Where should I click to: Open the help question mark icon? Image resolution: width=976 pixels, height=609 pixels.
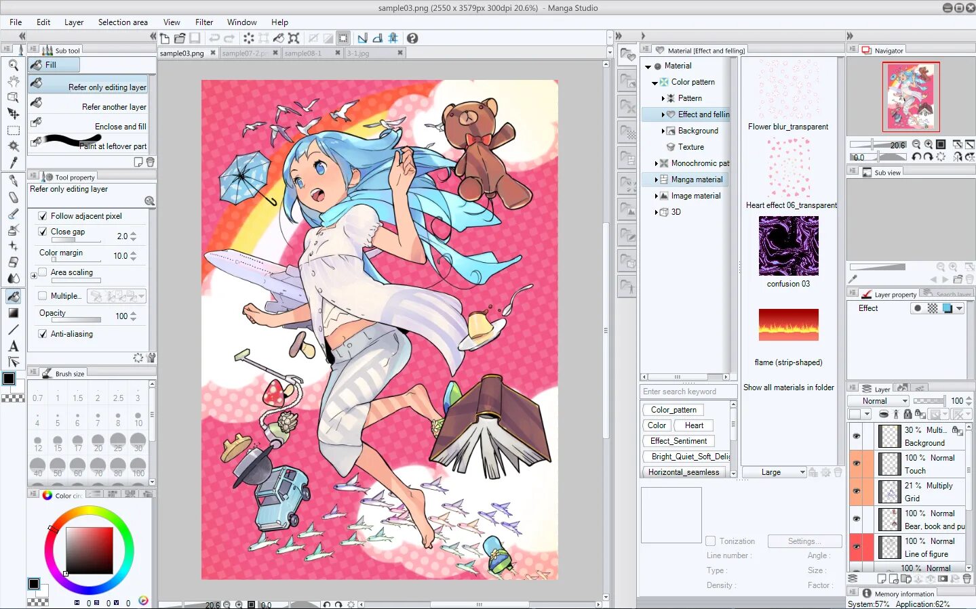[412, 38]
